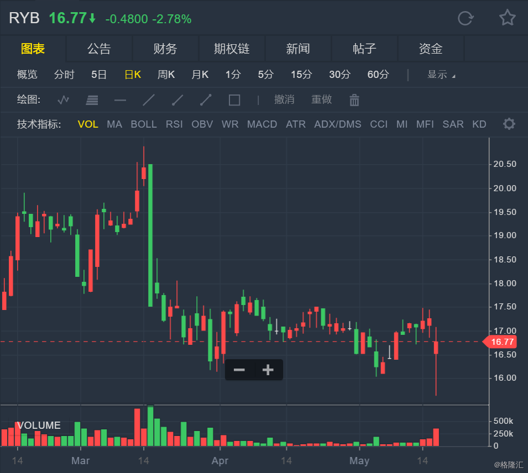Image resolution: width=528 pixels, height=473 pixels.
Task: Select the parallel lines drawing tool
Action: 92,100
